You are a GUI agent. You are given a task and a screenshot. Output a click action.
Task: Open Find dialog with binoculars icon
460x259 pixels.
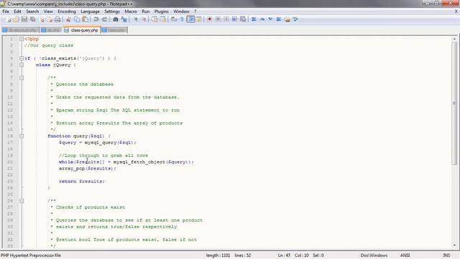[x=115, y=19]
